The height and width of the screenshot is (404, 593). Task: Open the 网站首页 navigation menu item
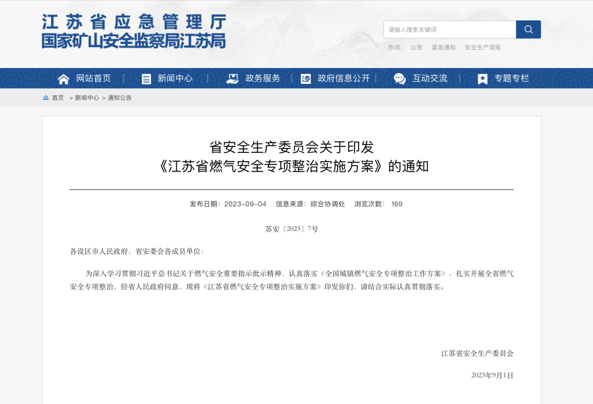(x=93, y=78)
